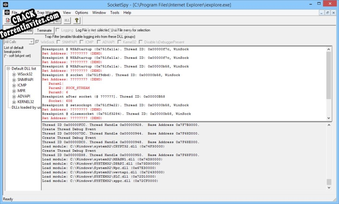This screenshot has width=339, height=204.
Task: Open the All Calls dropdown
Action: 31,42
